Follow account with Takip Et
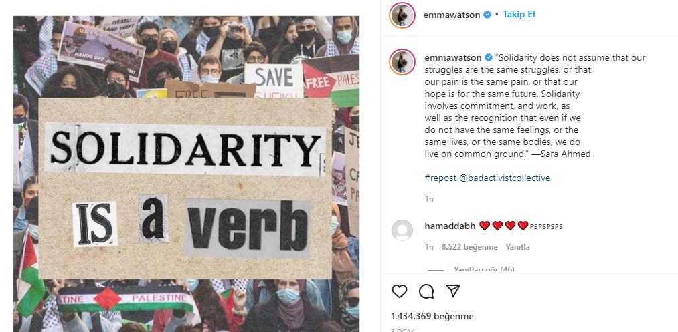This screenshot has width=678, height=332. (519, 15)
